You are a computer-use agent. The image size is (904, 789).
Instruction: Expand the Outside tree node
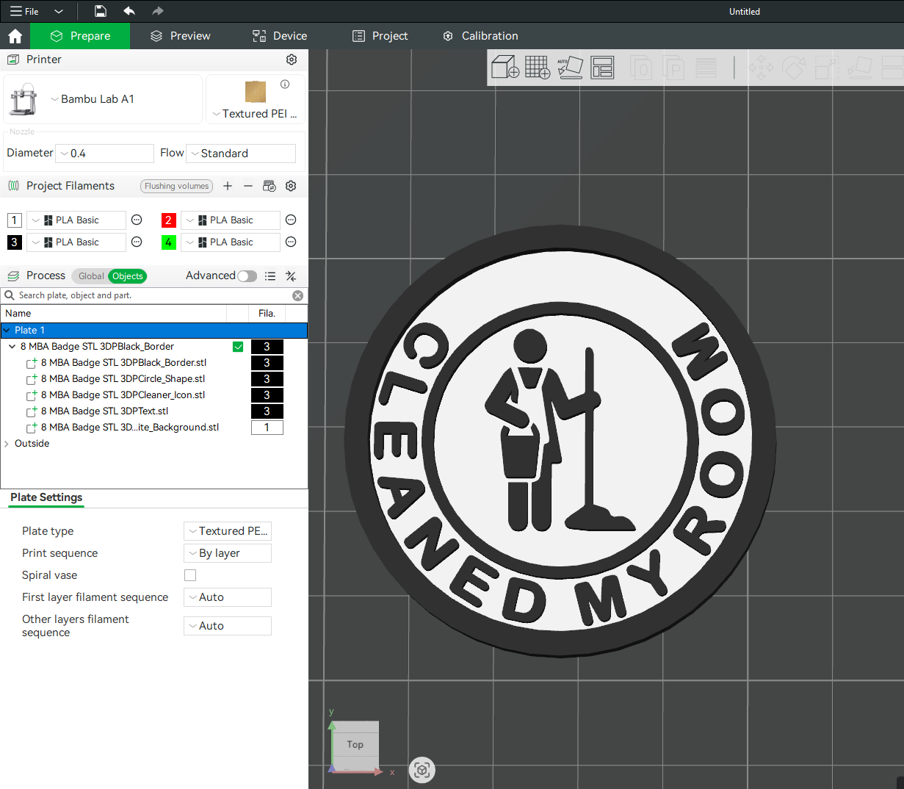pyautogui.click(x=7, y=444)
